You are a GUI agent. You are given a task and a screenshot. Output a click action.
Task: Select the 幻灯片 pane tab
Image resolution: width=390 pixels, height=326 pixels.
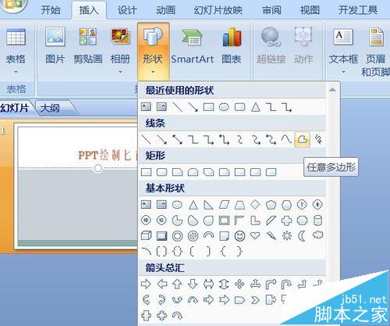15,107
